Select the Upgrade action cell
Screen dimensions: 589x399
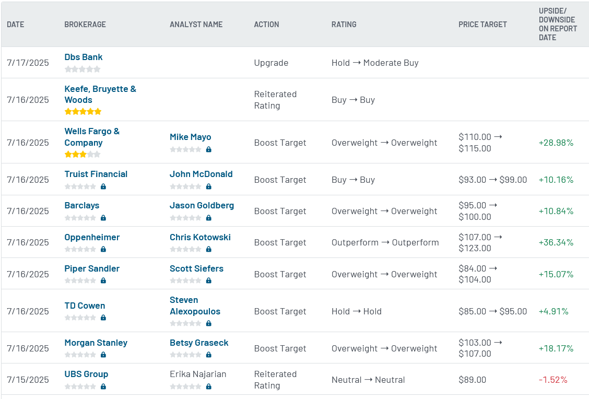(x=271, y=63)
